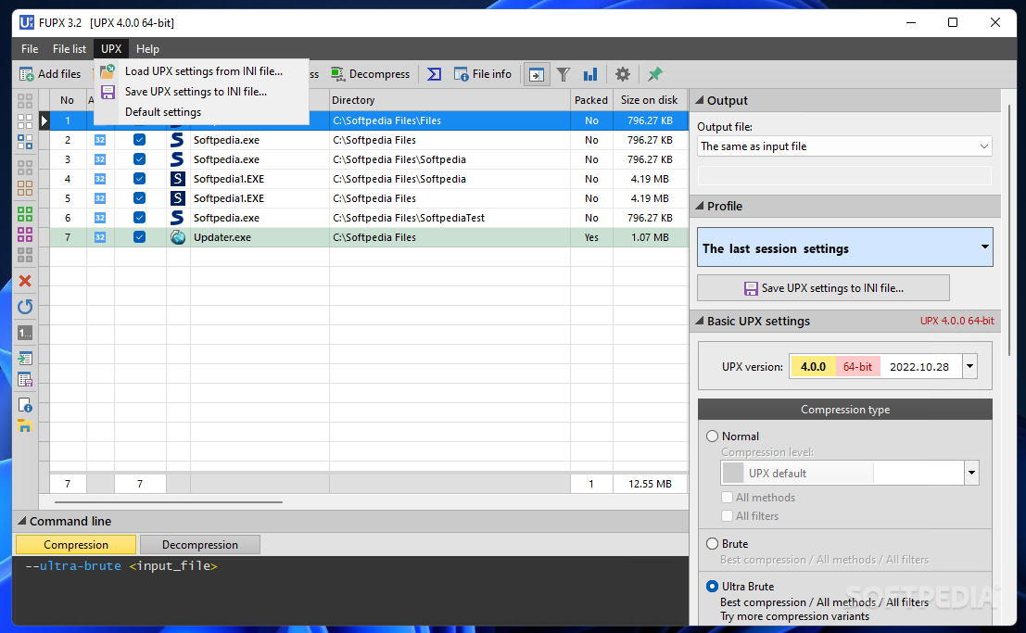Screen dimensions: 1026x633
Task: Click the Decompress toolbar button
Action: [x=371, y=74]
